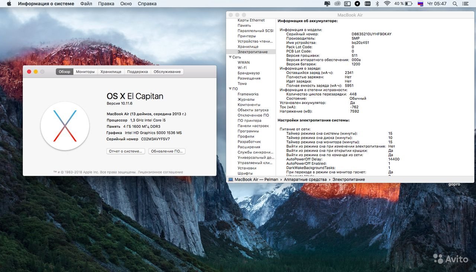Select "Frameworks" in the sidebar
The width and height of the screenshot is (476, 272).
click(x=248, y=94)
